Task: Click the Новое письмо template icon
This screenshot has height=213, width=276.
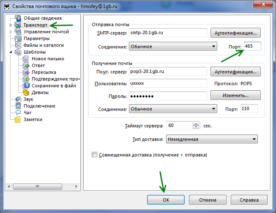Action: coord(26,59)
